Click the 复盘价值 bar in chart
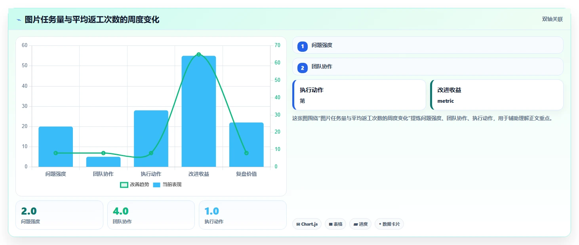Screen dimensions: 579x245 click(x=246, y=145)
